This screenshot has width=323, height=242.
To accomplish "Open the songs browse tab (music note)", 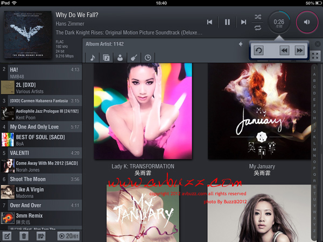I will coord(93,57).
